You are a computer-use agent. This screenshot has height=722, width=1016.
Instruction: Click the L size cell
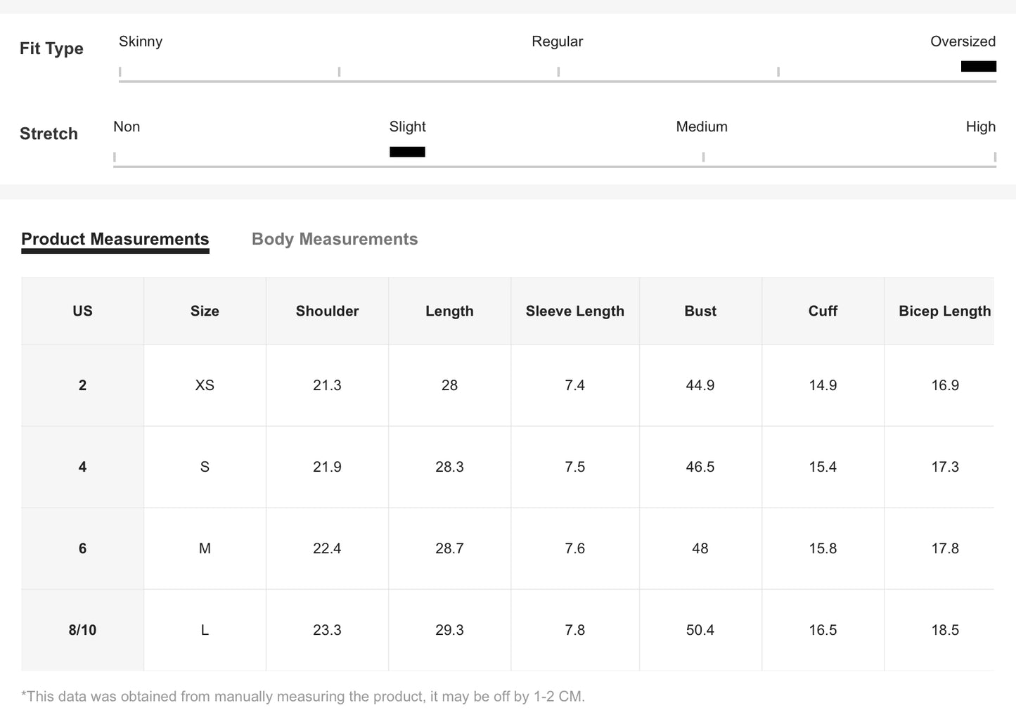pos(205,630)
